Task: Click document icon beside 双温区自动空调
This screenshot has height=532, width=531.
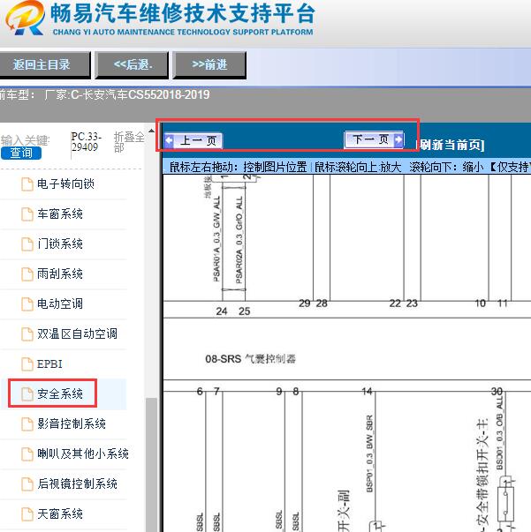Action: [x=27, y=333]
